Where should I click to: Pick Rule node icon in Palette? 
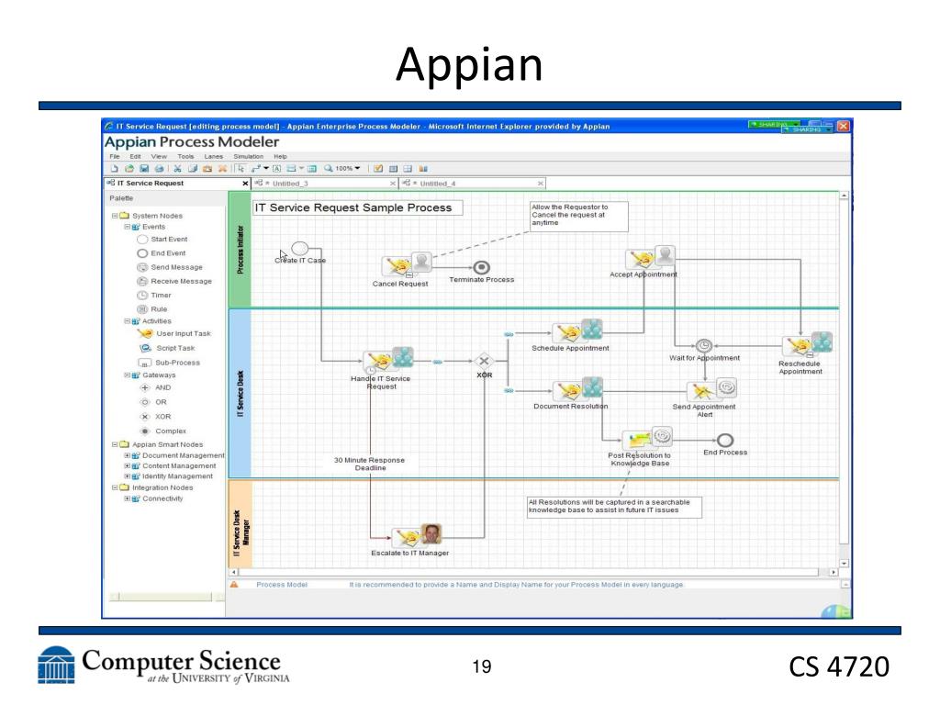click(x=142, y=309)
